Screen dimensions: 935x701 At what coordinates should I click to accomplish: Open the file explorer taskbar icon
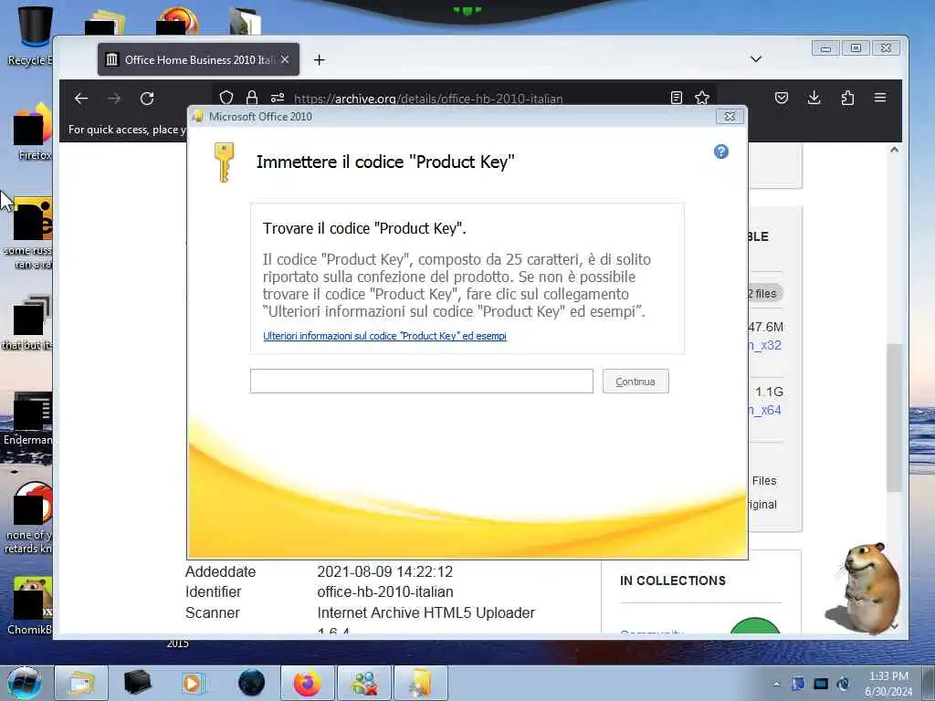click(81, 683)
